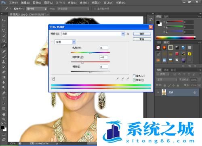
Task: Click the 取消 button in the dialog
Action: coord(142,39)
